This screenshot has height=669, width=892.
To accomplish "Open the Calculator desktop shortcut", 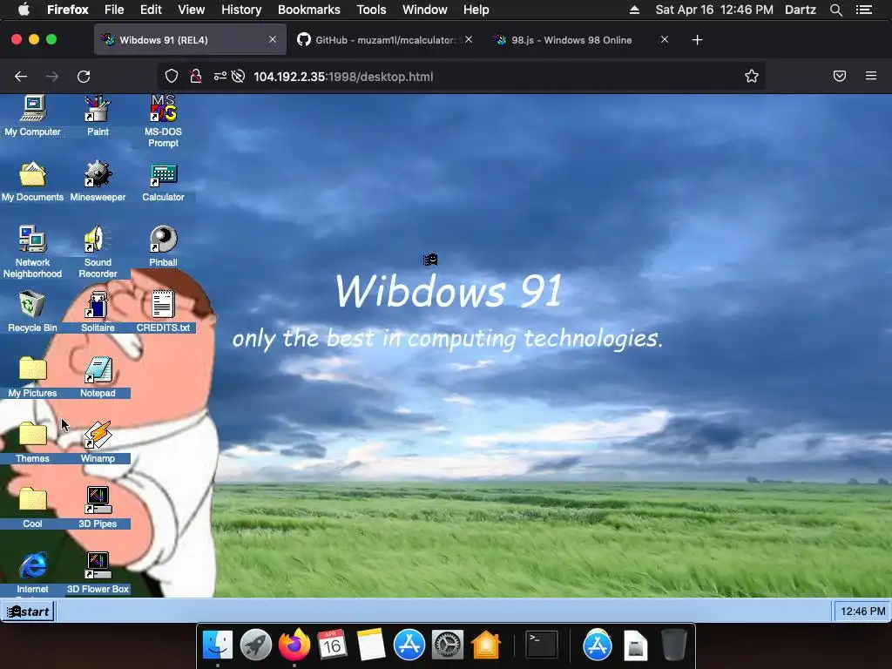I will pos(163,181).
